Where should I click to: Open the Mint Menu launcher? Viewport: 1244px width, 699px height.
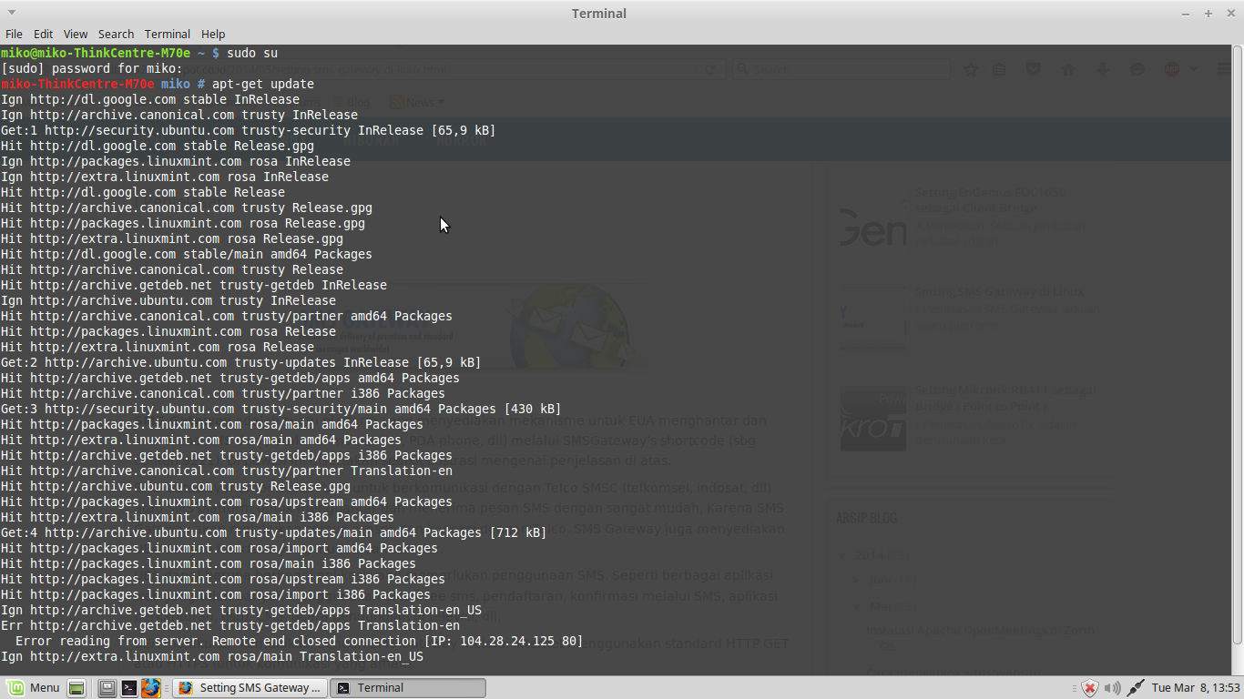pos(35,688)
